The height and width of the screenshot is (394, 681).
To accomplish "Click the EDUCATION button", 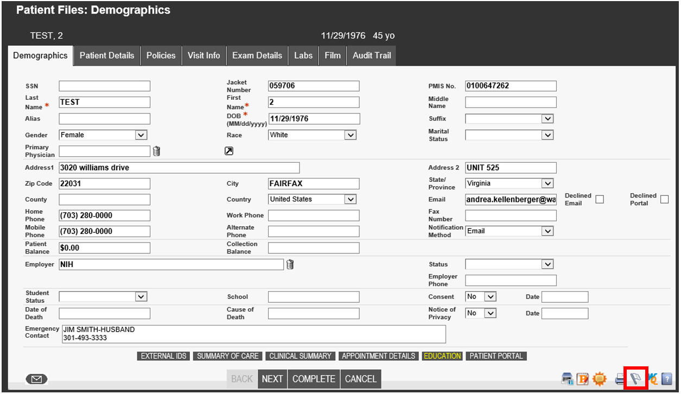I will [x=442, y=356].
